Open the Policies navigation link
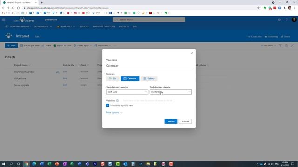 [x=84, y=26]
